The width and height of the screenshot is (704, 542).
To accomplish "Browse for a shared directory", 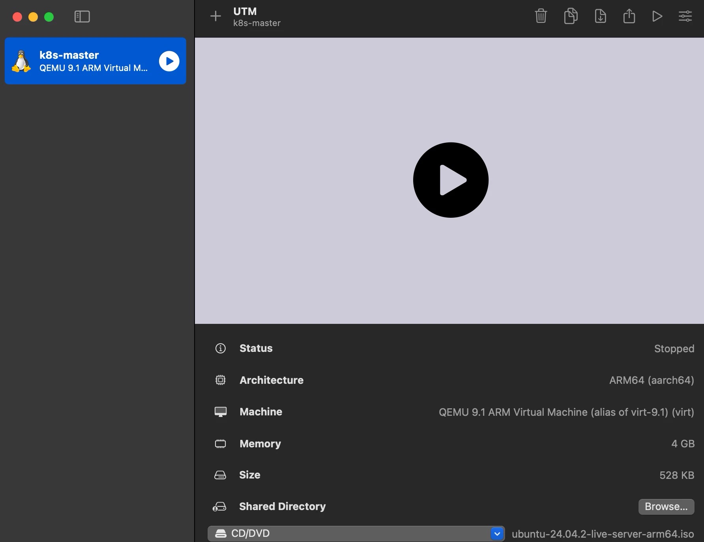I will tap(666, 506).
